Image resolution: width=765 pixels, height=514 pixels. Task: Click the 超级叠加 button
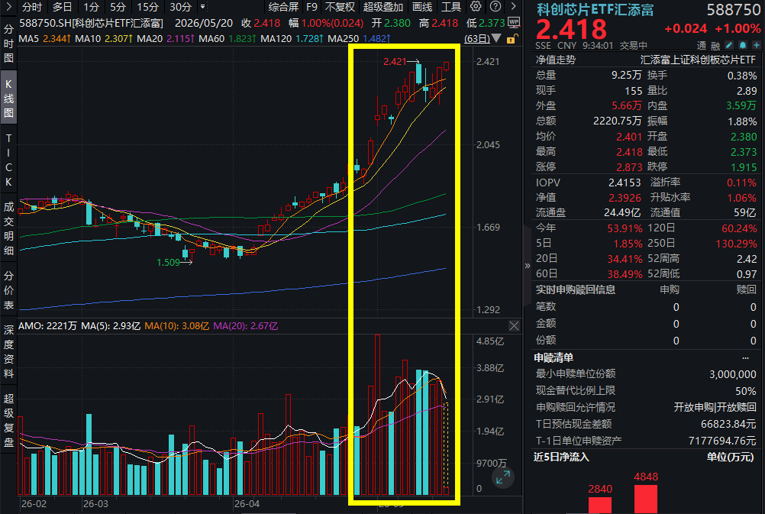[x=383, y=7]
